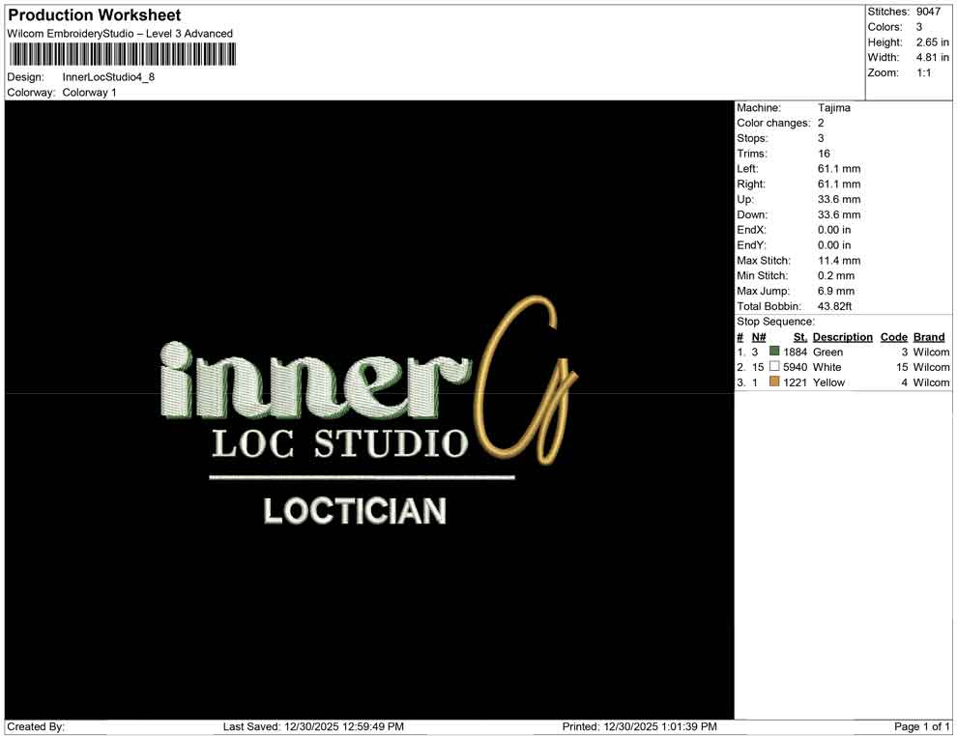Select the Production Worksheet title
957x736 pixels.
(x=93, y=14)
